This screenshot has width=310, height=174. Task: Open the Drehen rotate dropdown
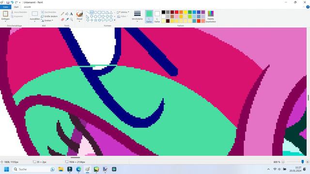click(47, 20)
